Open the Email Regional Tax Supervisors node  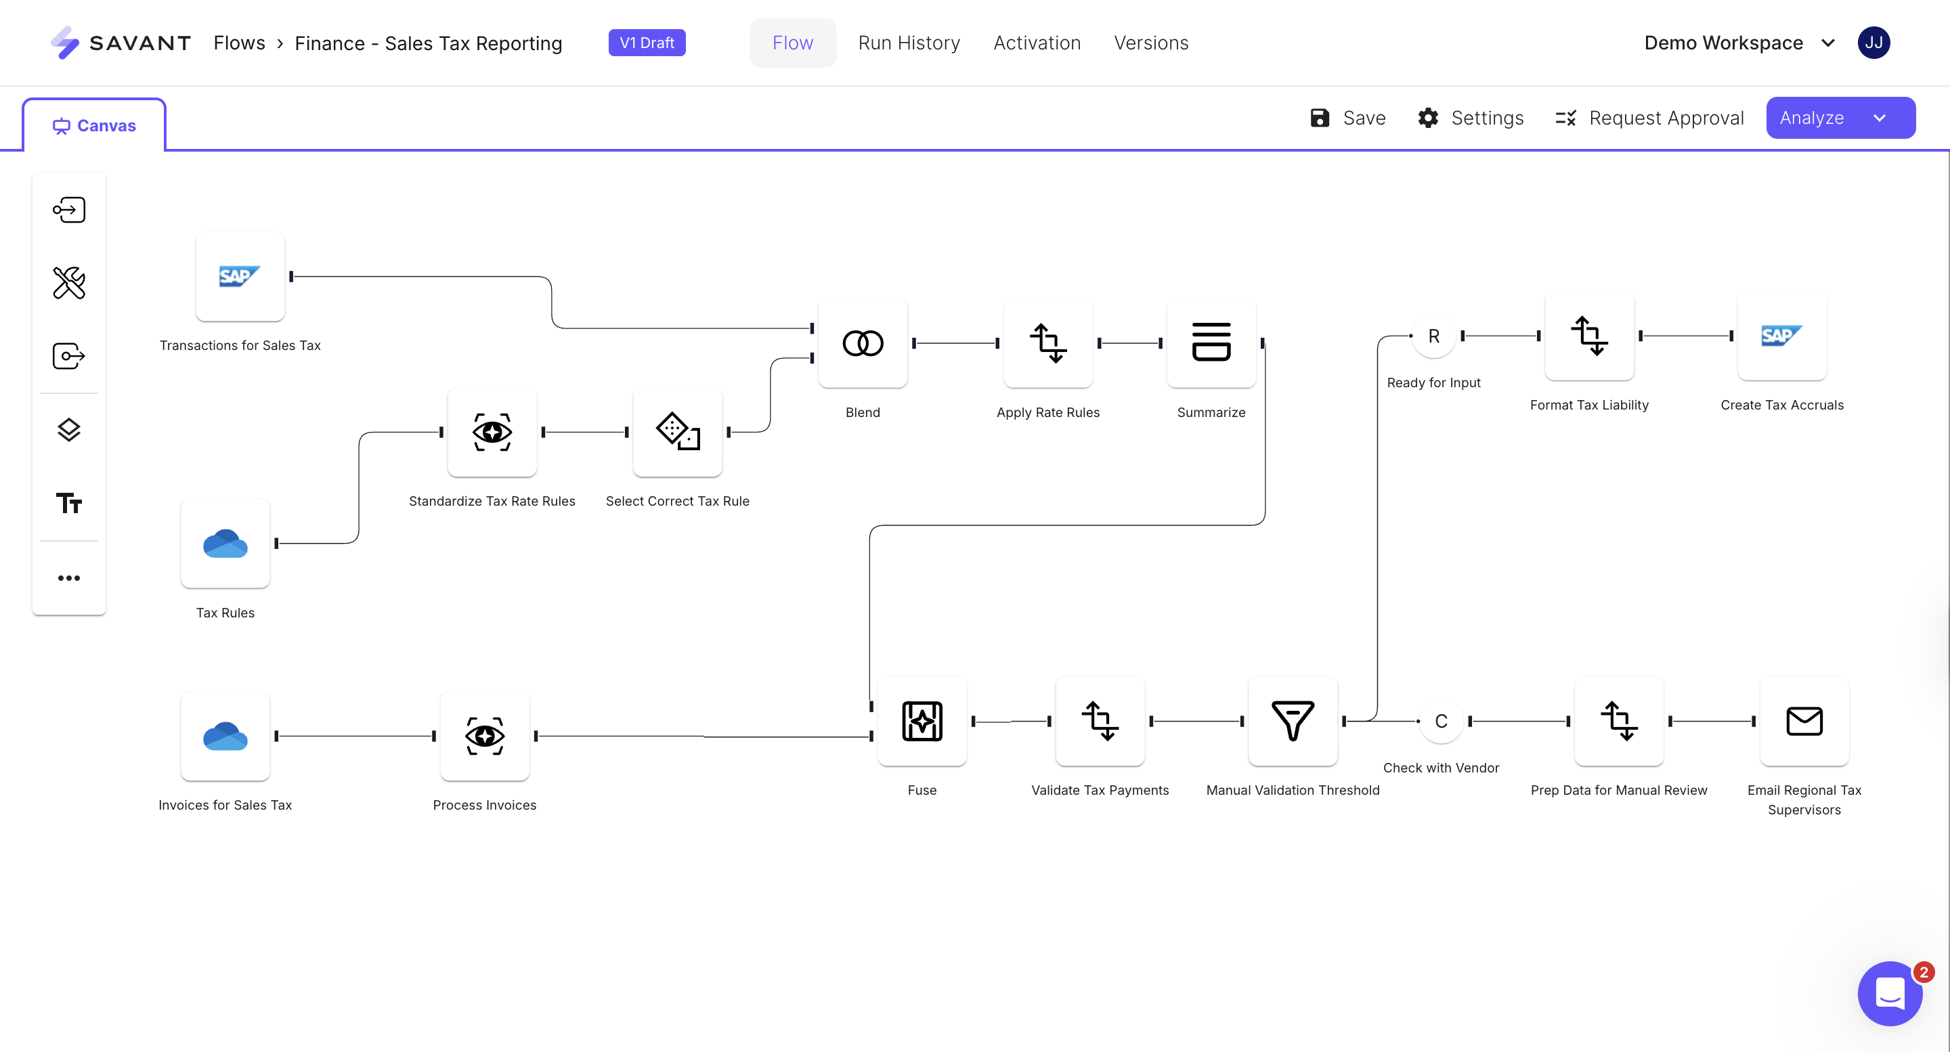pyautogui.click(x=1804, y=720)
